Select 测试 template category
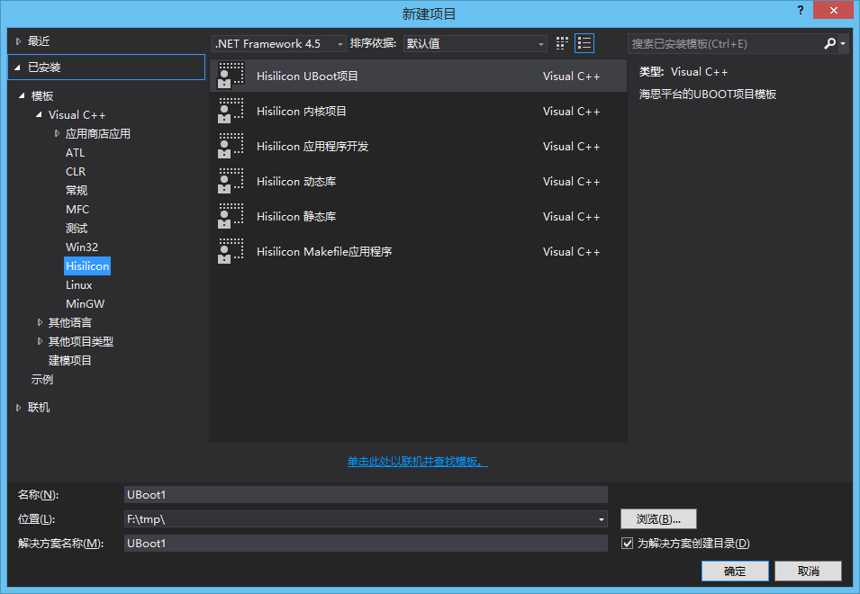This screenshot has width=860, height=594. click(x=77, y=228)
